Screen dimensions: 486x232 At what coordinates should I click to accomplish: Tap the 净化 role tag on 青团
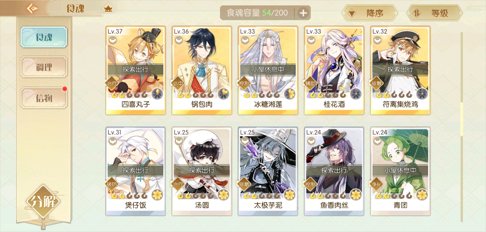coord(376,184)
